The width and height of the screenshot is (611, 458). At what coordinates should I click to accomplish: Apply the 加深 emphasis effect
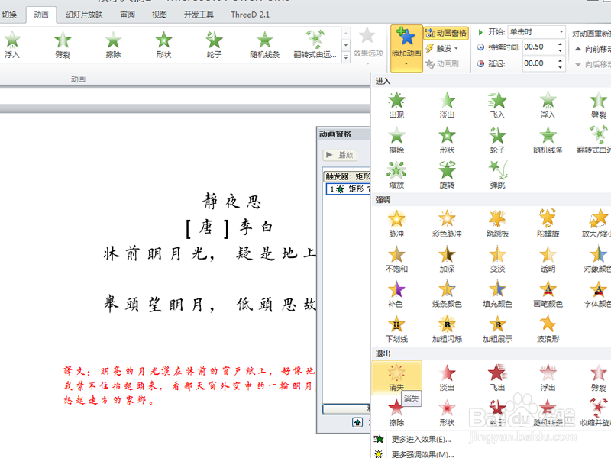[x=447, y=259]
